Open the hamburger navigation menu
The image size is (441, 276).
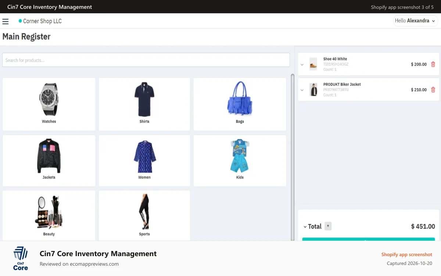[x=6, y=22]
